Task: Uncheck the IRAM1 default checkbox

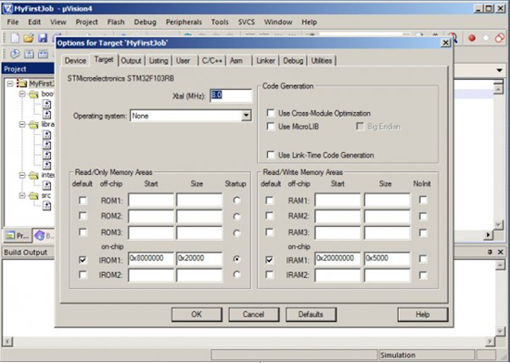Action: click(270, 260)
